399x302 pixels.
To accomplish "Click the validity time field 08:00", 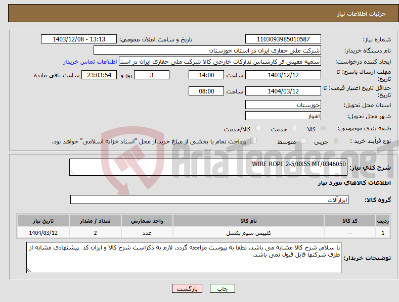I will [206, 91].
